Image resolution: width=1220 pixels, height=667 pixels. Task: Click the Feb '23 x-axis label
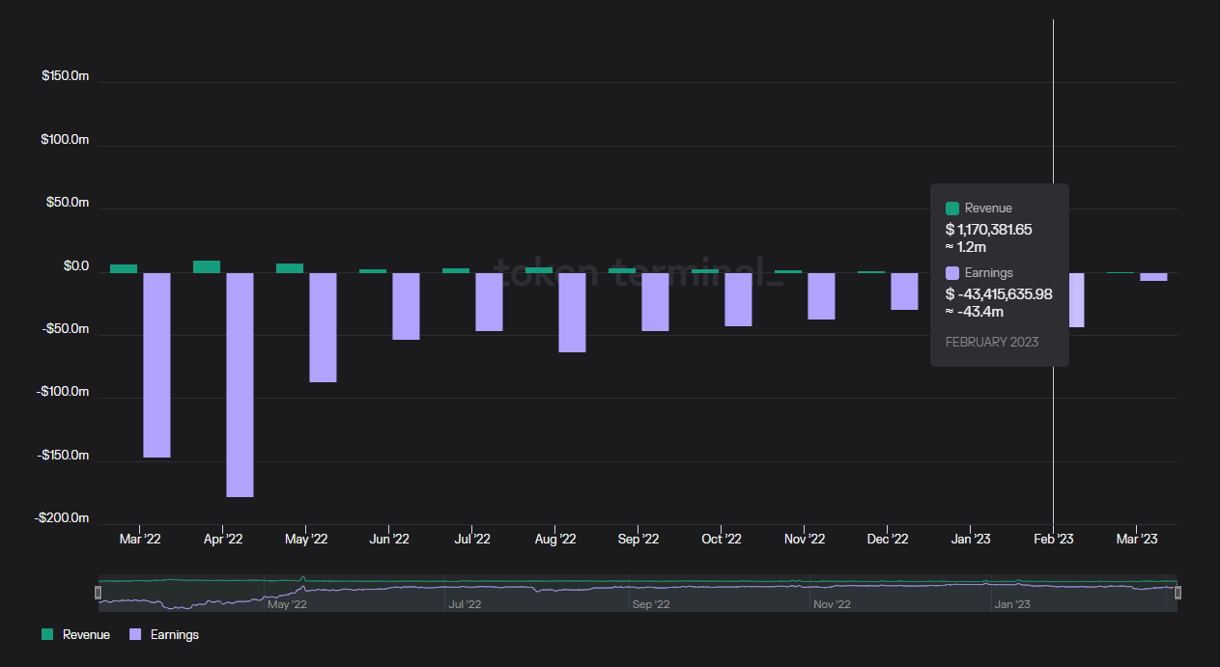coord(1053,539)
